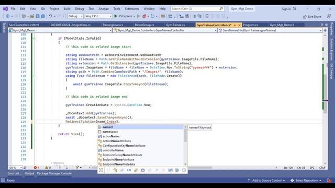Click the search magnifier icon
Image resolution: width=335 pixels, height=188 pixels.
(221, 9)
